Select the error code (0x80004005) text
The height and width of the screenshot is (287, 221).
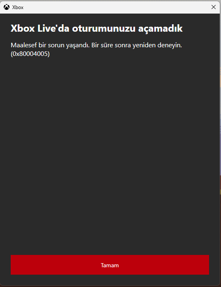[30, 54]
